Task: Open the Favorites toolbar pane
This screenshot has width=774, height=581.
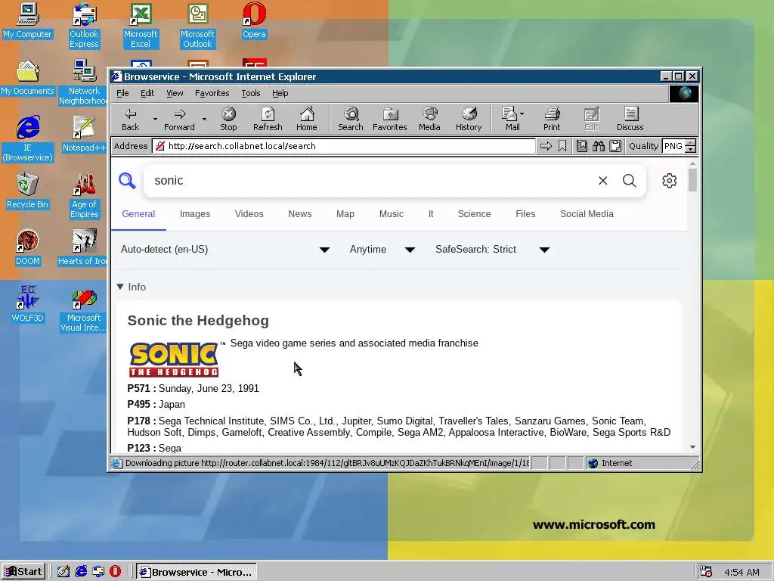Action: 389,120
